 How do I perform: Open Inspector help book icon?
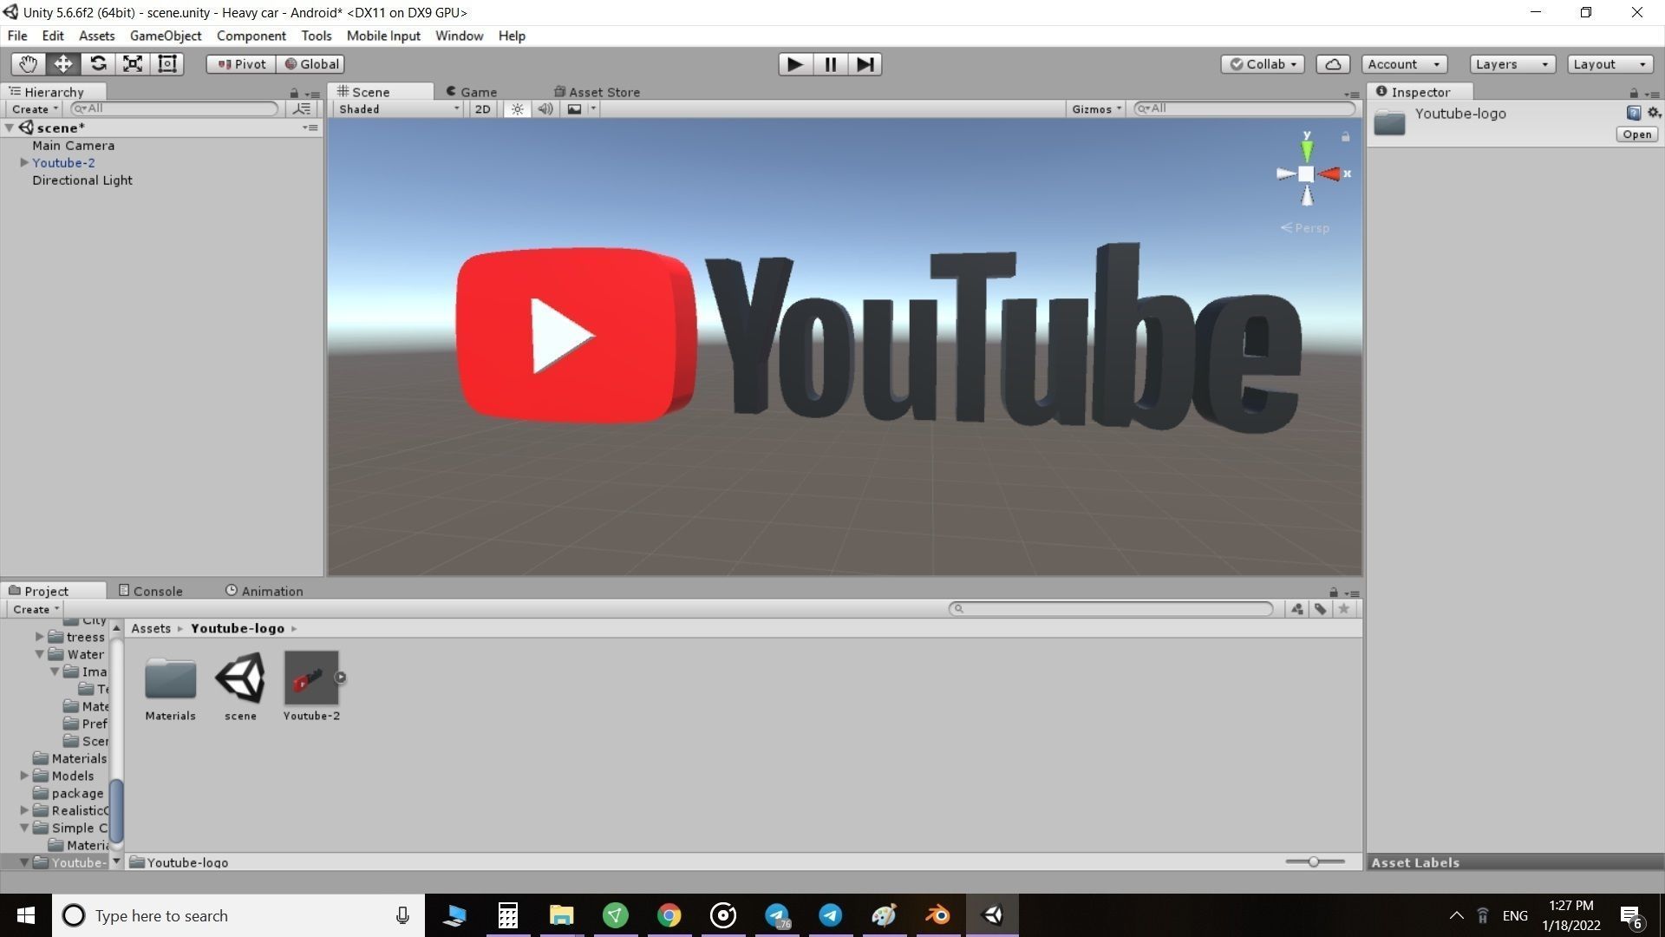1634,113
